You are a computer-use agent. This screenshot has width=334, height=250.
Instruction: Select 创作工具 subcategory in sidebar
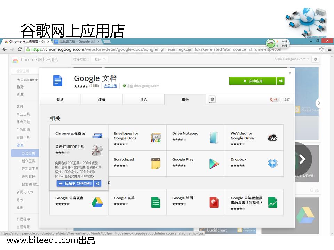point(28,161)
